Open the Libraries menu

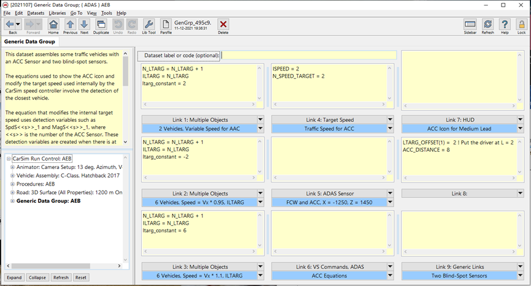(x=57, y=13)
